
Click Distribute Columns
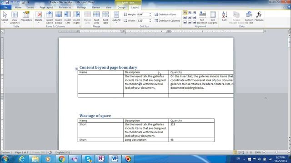pyautogui.click(x=167, y=20)
